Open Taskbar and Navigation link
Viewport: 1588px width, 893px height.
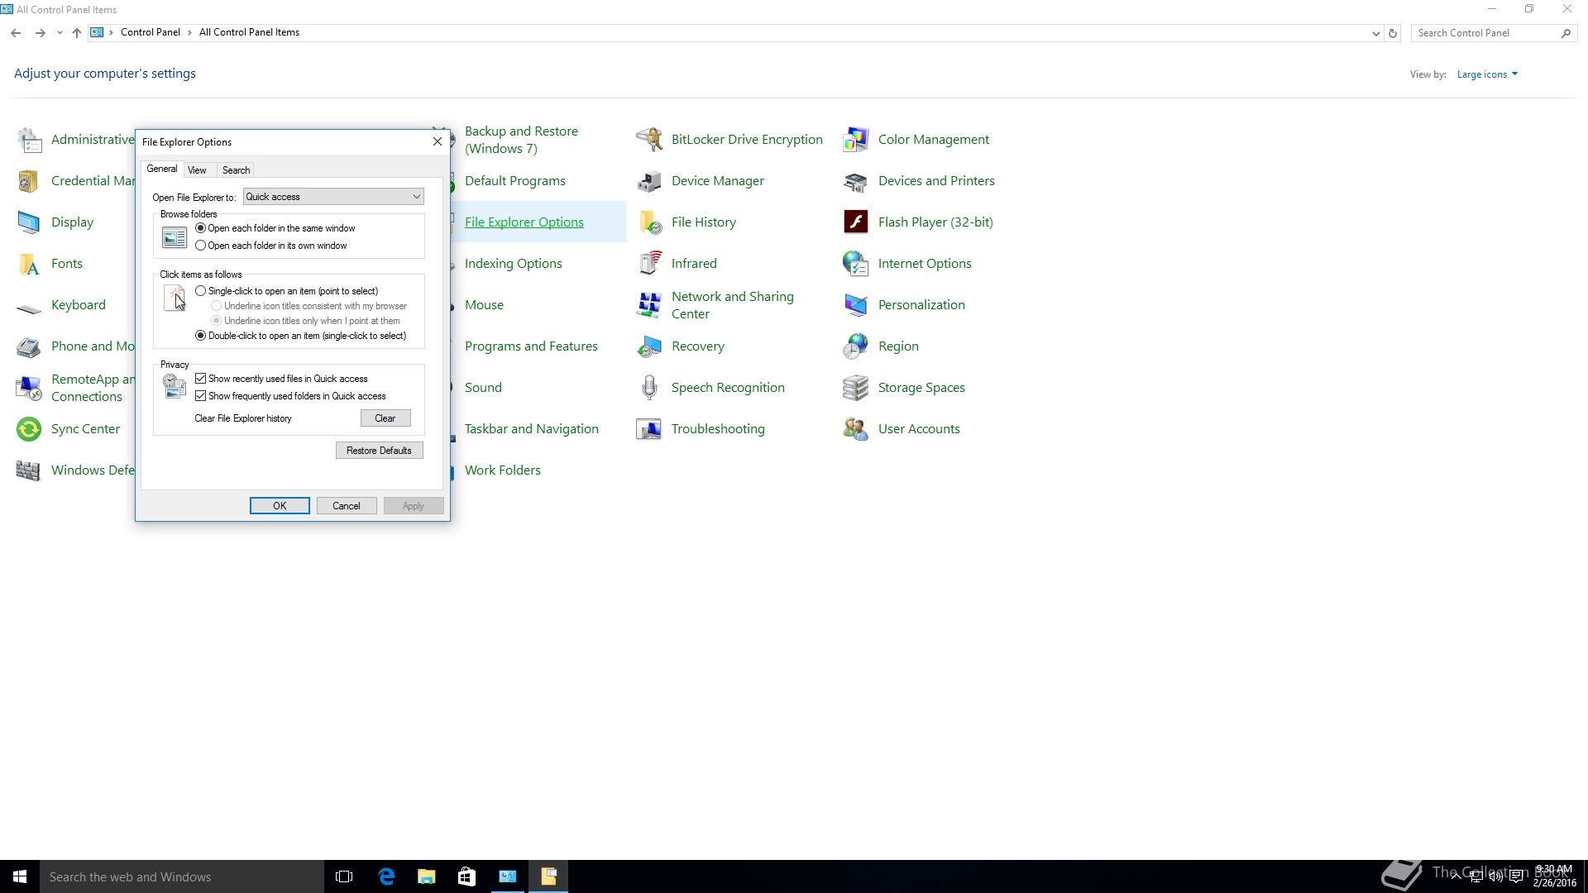532,429
